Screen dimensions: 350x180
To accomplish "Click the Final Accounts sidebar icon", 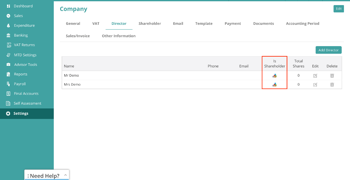I will coord(9,94).
